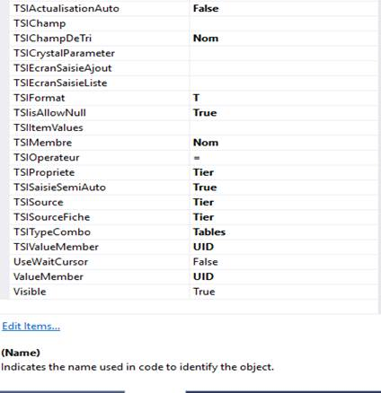Select the TSIChampDeTri property row
Viewport: 381px width, 393px height.
[x=194, y=39]
